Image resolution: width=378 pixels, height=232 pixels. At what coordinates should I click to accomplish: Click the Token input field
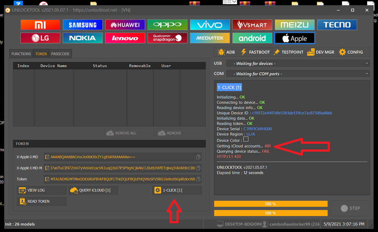coord(123,179)
